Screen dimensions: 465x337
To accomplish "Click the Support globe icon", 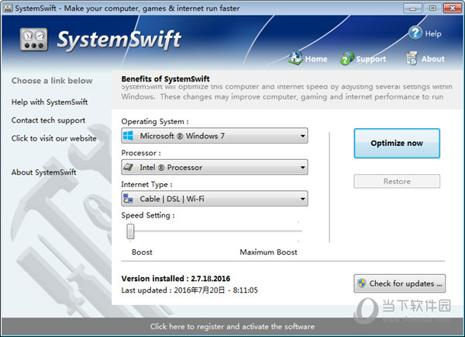I will click(x=347, y=58).
